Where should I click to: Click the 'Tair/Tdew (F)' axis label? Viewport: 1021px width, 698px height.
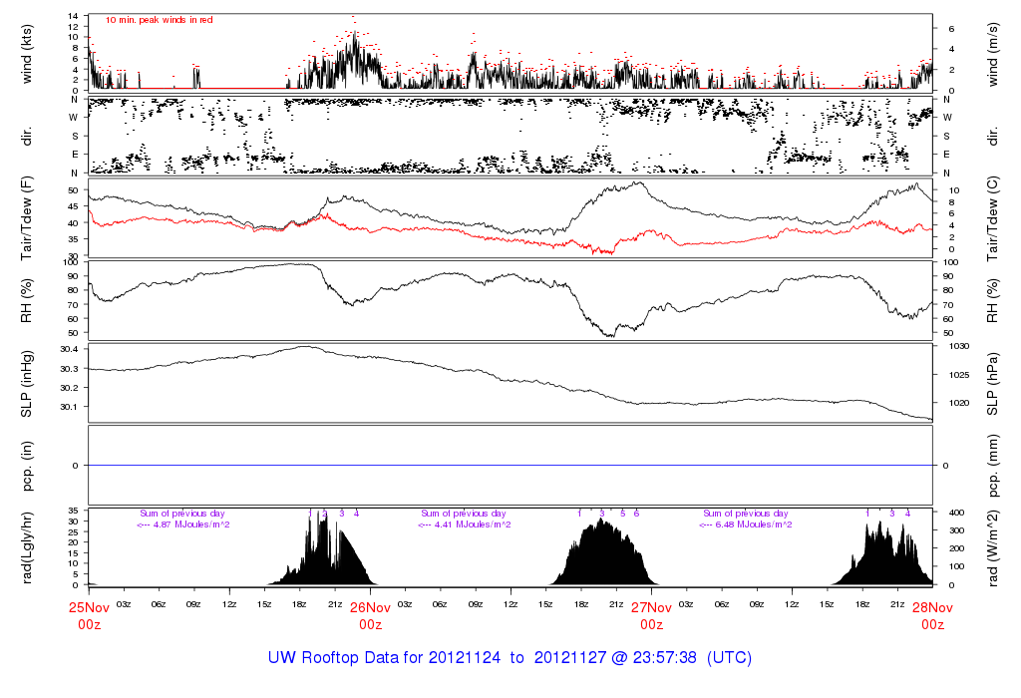pyautogui.click(x=27, y=218)
